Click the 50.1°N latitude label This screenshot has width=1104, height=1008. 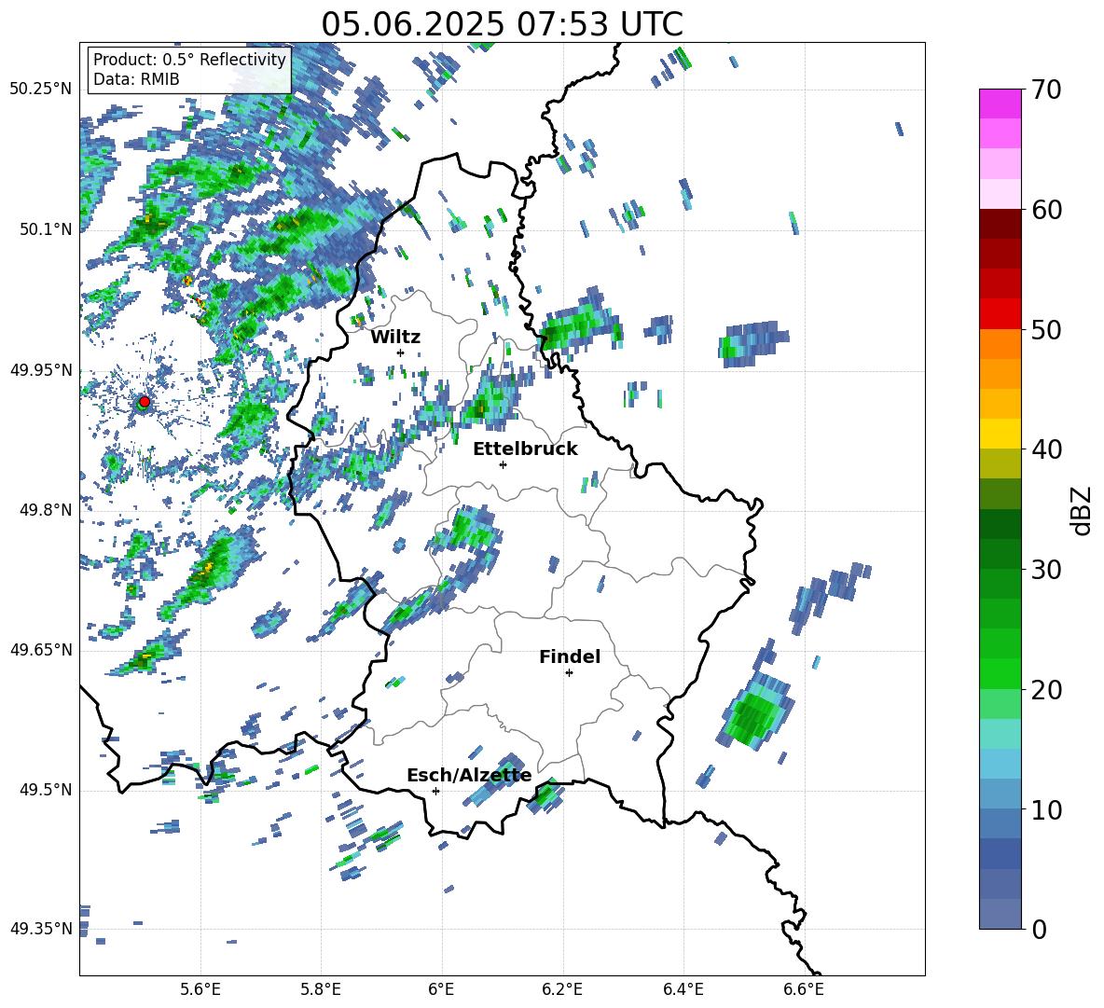(46, 229)
